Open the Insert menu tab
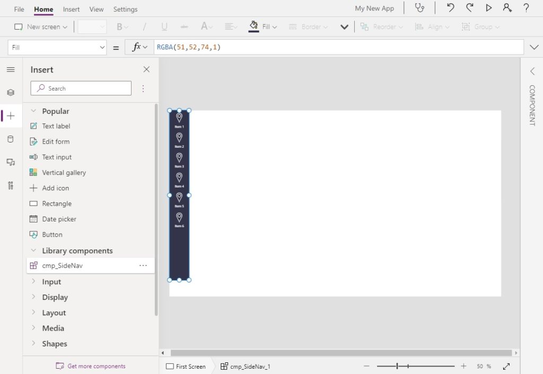543x374 pixels. click(x=71, y=10)
